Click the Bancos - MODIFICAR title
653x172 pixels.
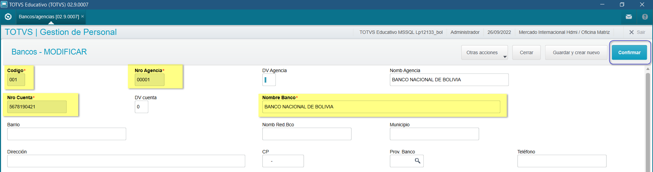click(x=49, y=52)
